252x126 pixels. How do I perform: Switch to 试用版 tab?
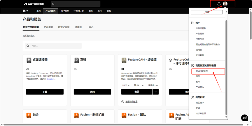78,27
